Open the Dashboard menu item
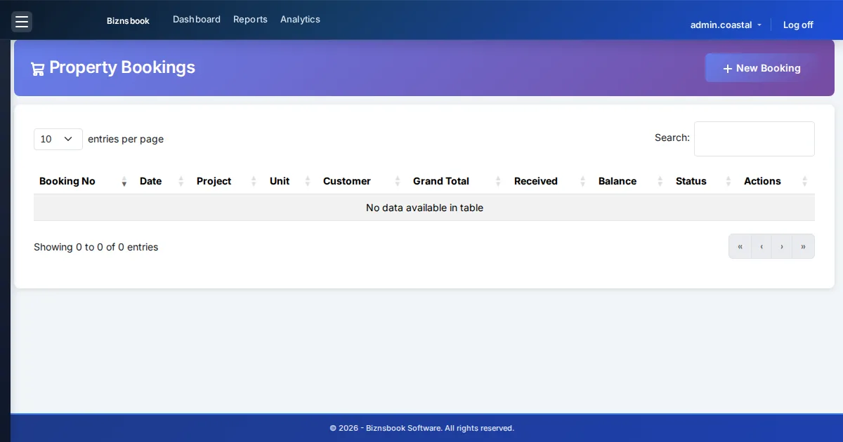The width and height of the screenshot is (843, 442). coord(197,20)
